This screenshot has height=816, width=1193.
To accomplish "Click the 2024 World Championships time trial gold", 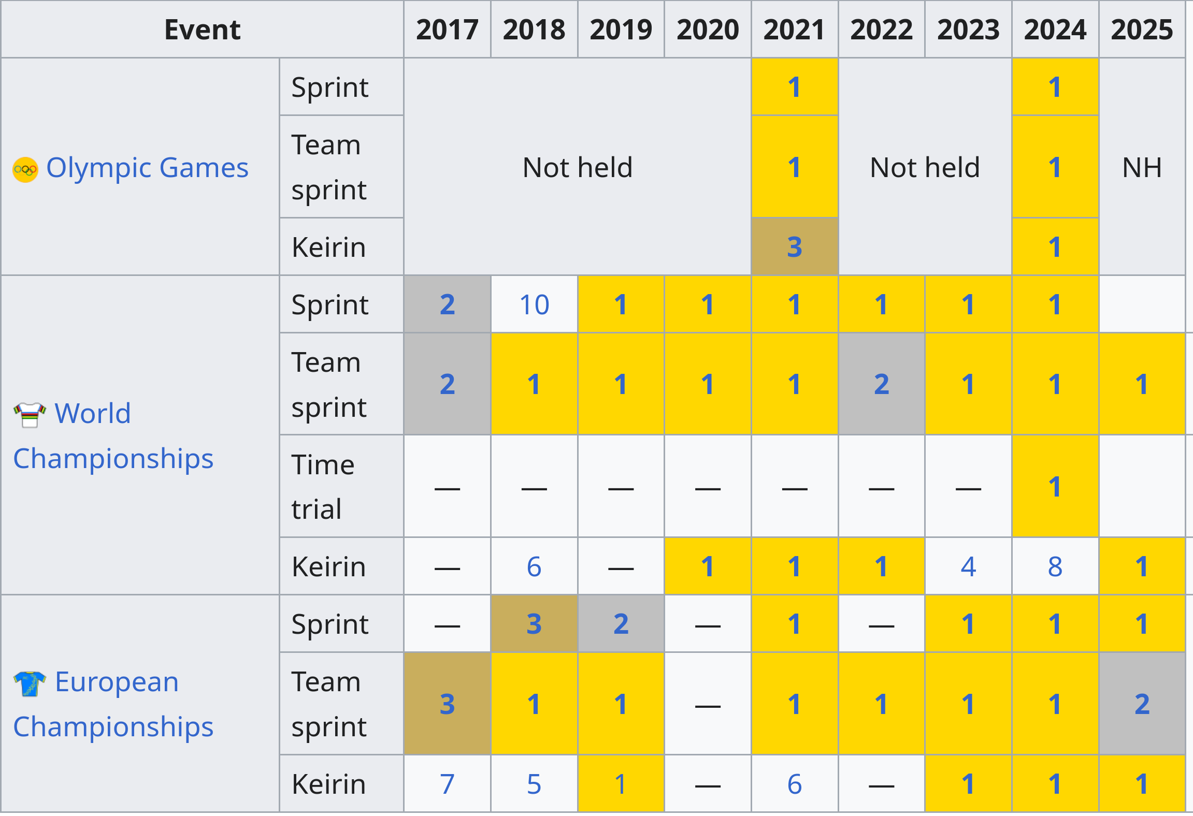I will pyautogui.click(x=1055, y=487).
